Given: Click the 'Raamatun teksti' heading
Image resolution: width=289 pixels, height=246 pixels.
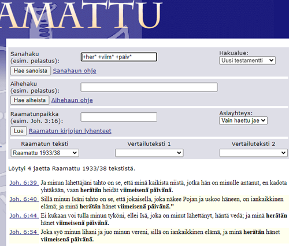Looking at the screenshot, I should click(45, 144).
